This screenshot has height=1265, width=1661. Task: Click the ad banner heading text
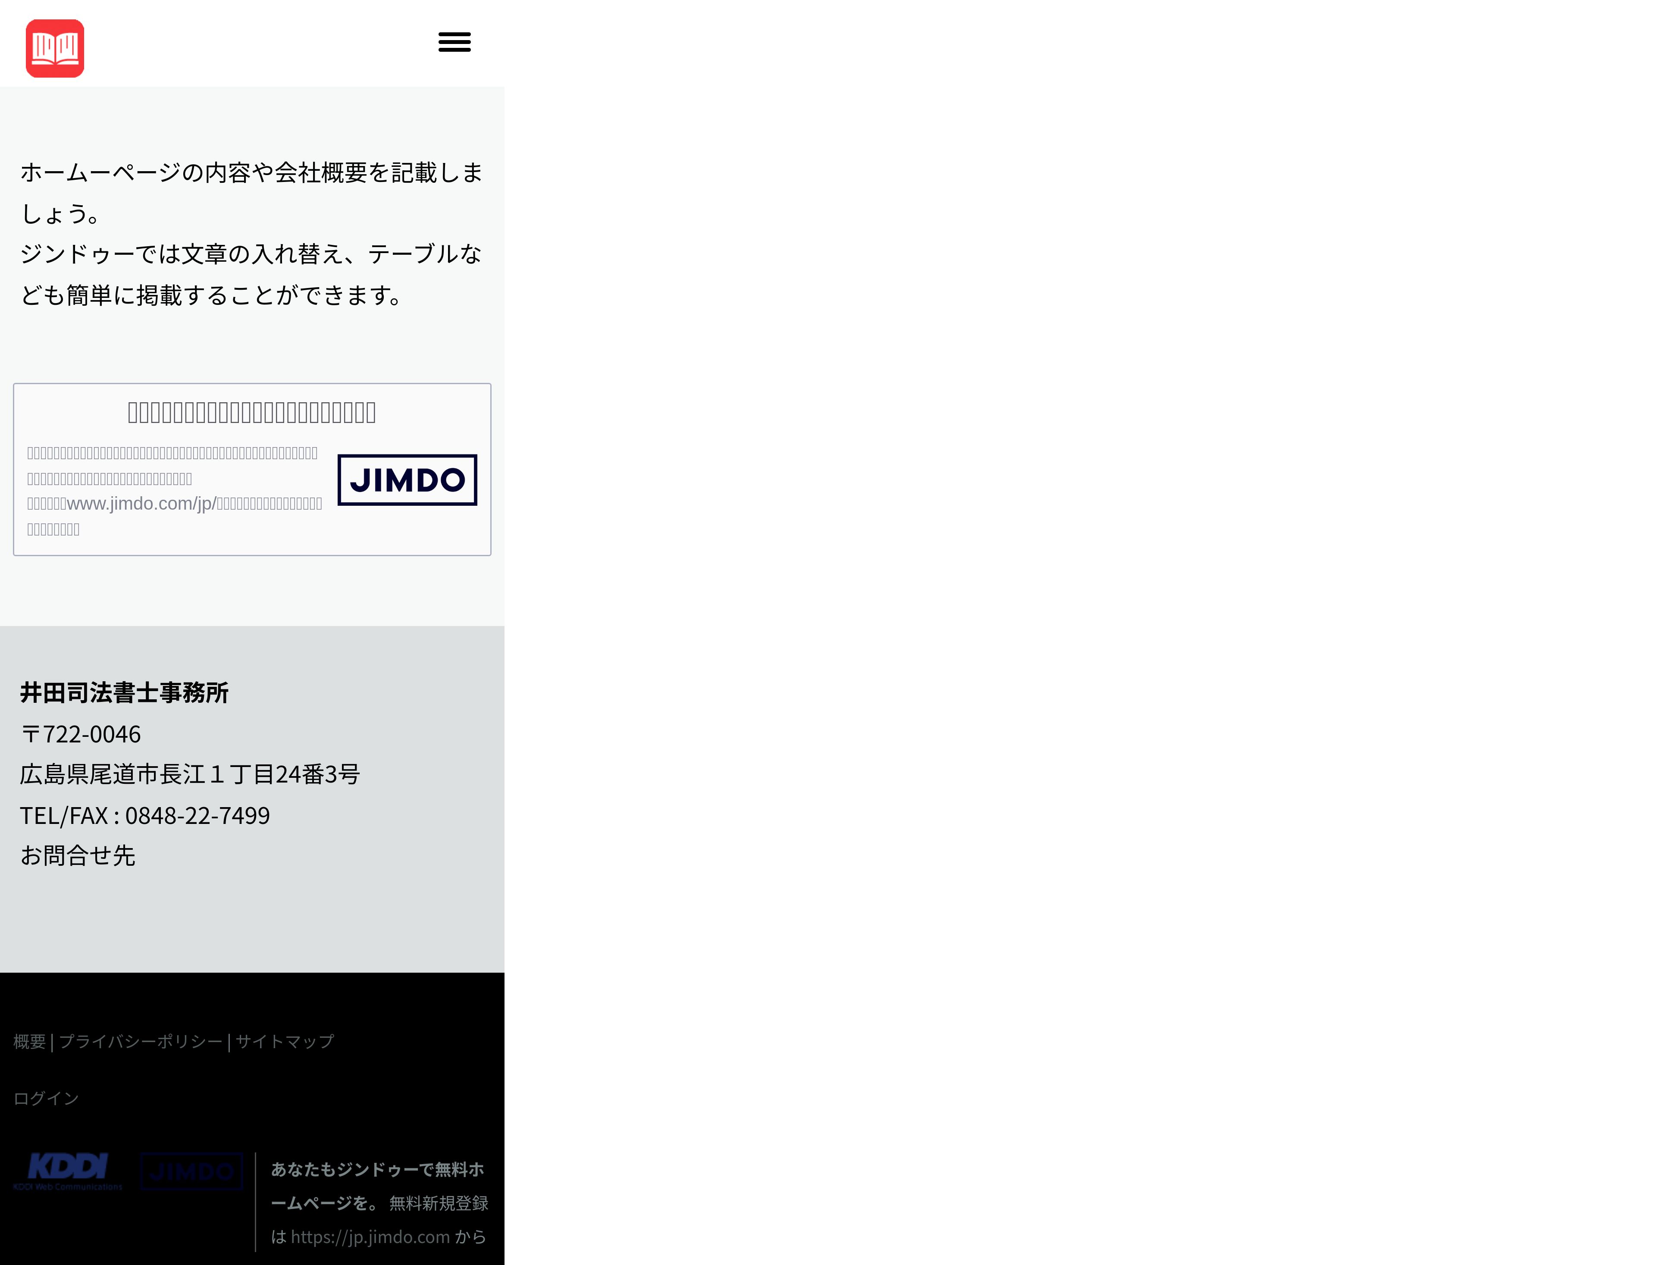pos(251,413)
